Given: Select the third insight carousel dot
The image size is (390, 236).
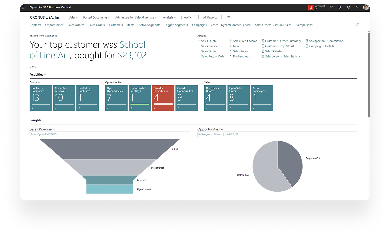Looking at the screenshot, I should pyautogui.click(x=35, y=67).
